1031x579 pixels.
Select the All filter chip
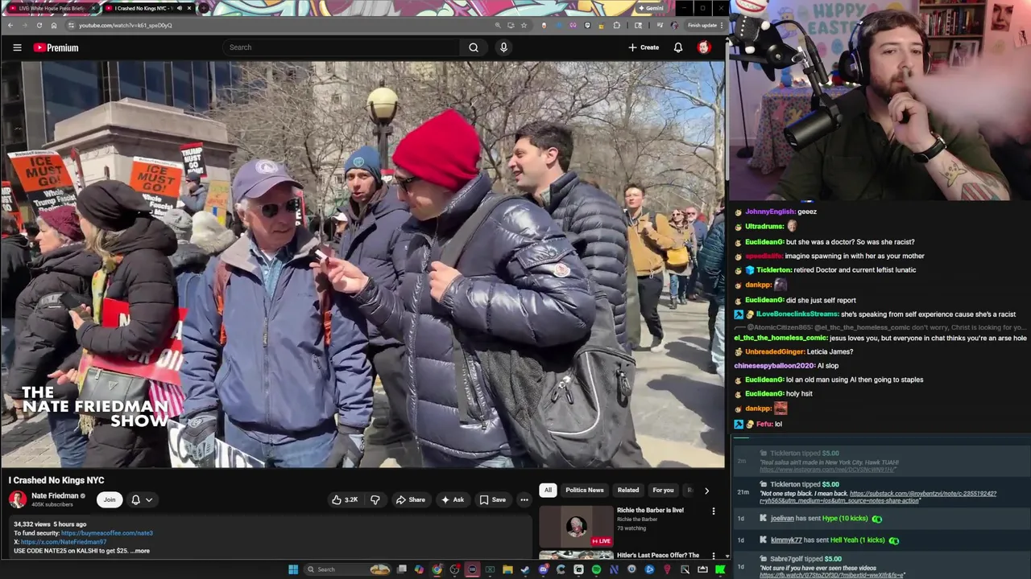[548, 490]
